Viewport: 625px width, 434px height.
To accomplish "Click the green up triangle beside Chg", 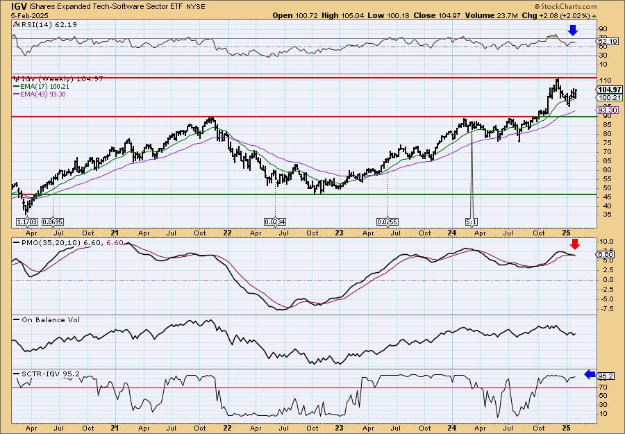I will (594, 16).
